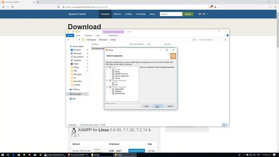Uncheck the Perl component
Viewport: 279px width, 157px height.
(113, 85)
